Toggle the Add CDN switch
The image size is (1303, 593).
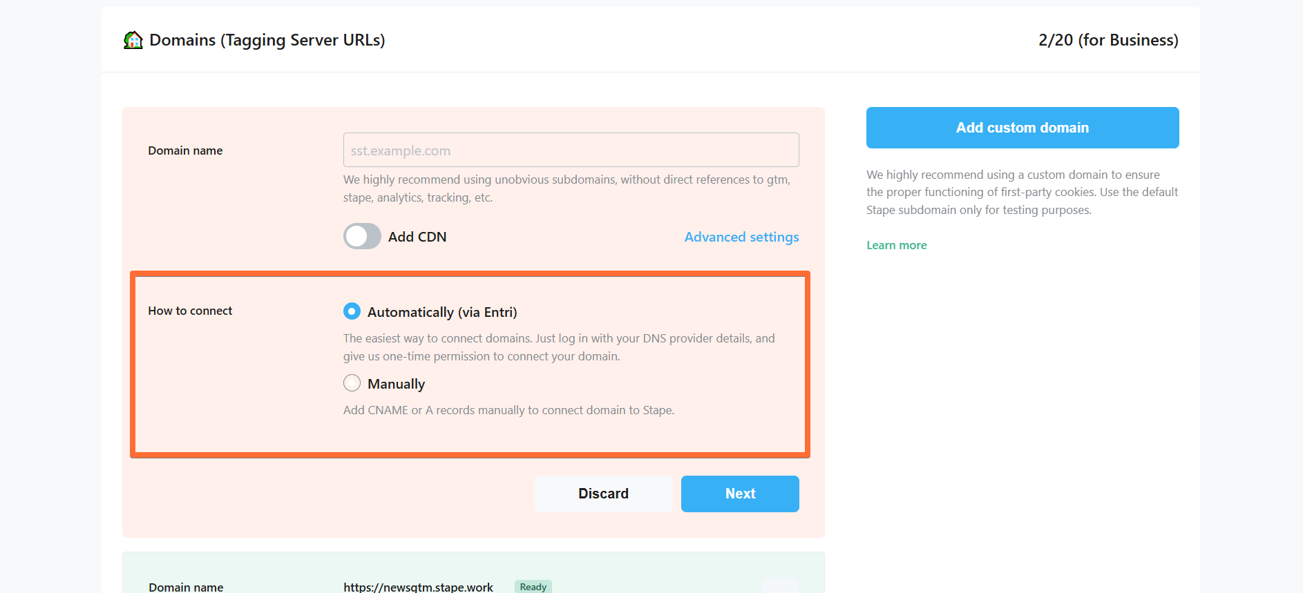tap(362, 236)
